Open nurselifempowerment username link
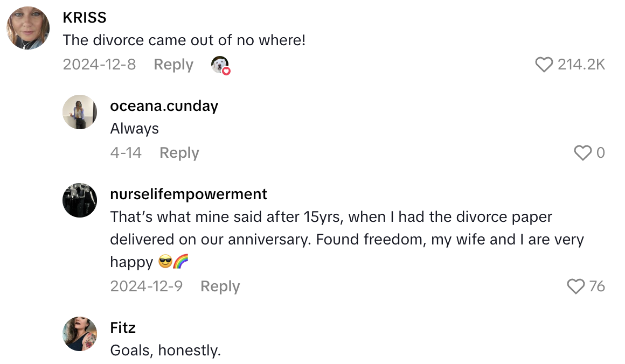 pyautogui.click(x=189, y=194)
